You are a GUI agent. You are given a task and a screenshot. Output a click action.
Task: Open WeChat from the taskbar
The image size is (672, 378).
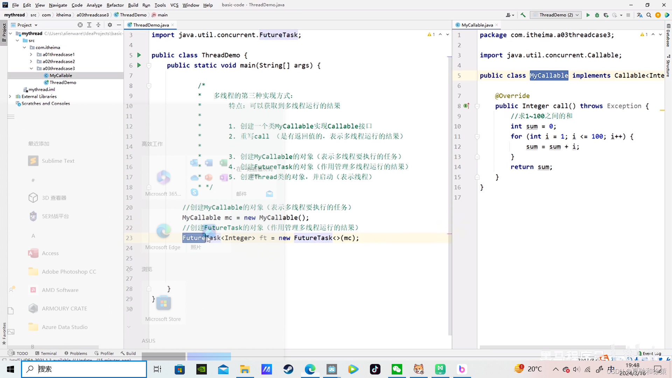tap(397, 369)
